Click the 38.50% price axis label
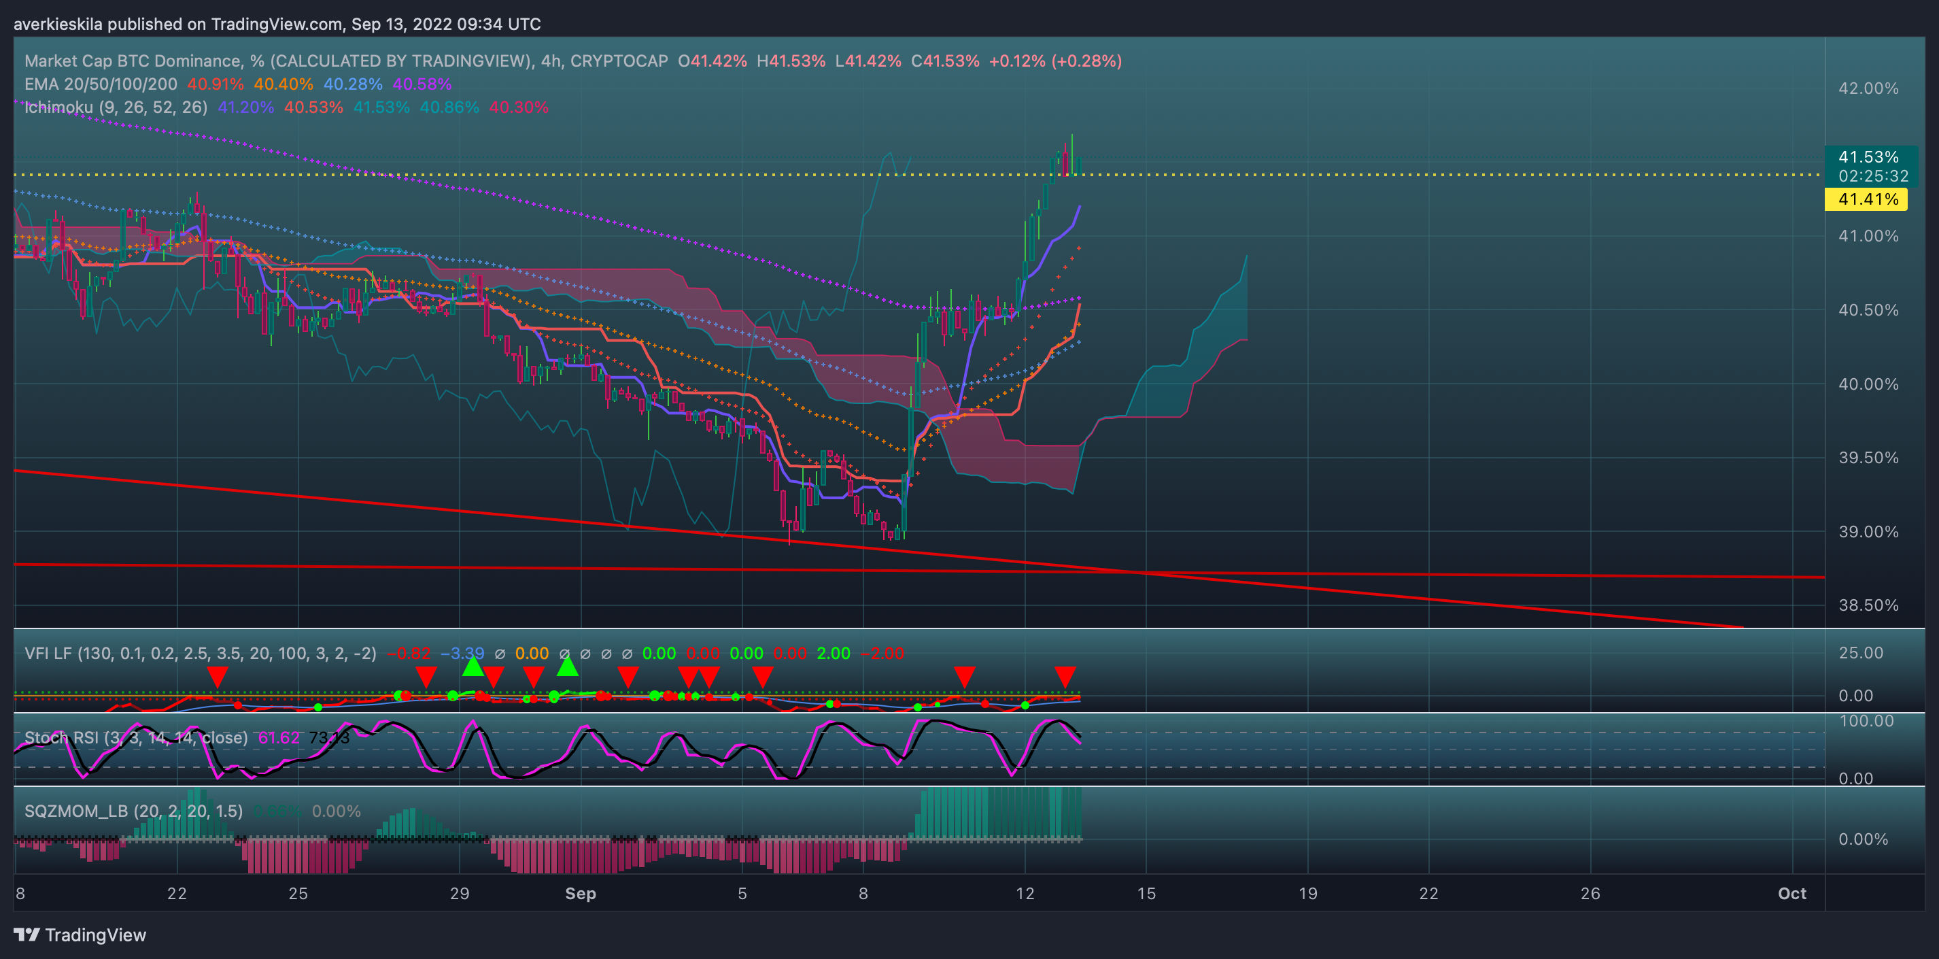The image size is (1939, 959). coord(1868,605)
